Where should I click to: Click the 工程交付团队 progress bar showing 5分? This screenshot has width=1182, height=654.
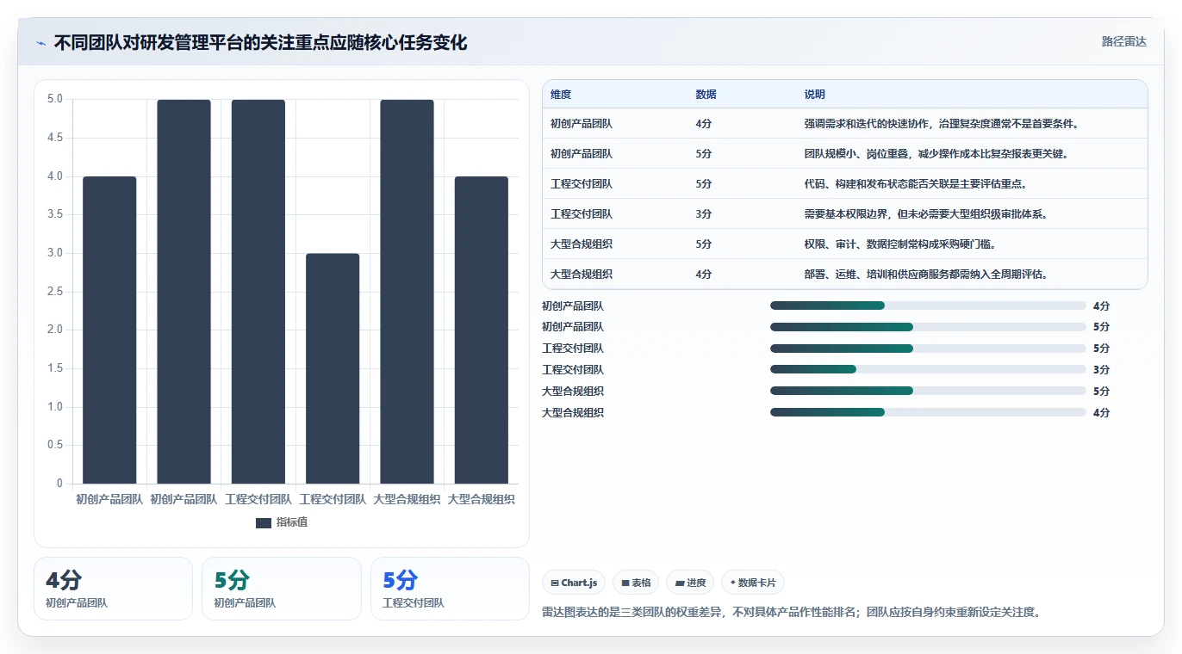click(x=928, y=349)
